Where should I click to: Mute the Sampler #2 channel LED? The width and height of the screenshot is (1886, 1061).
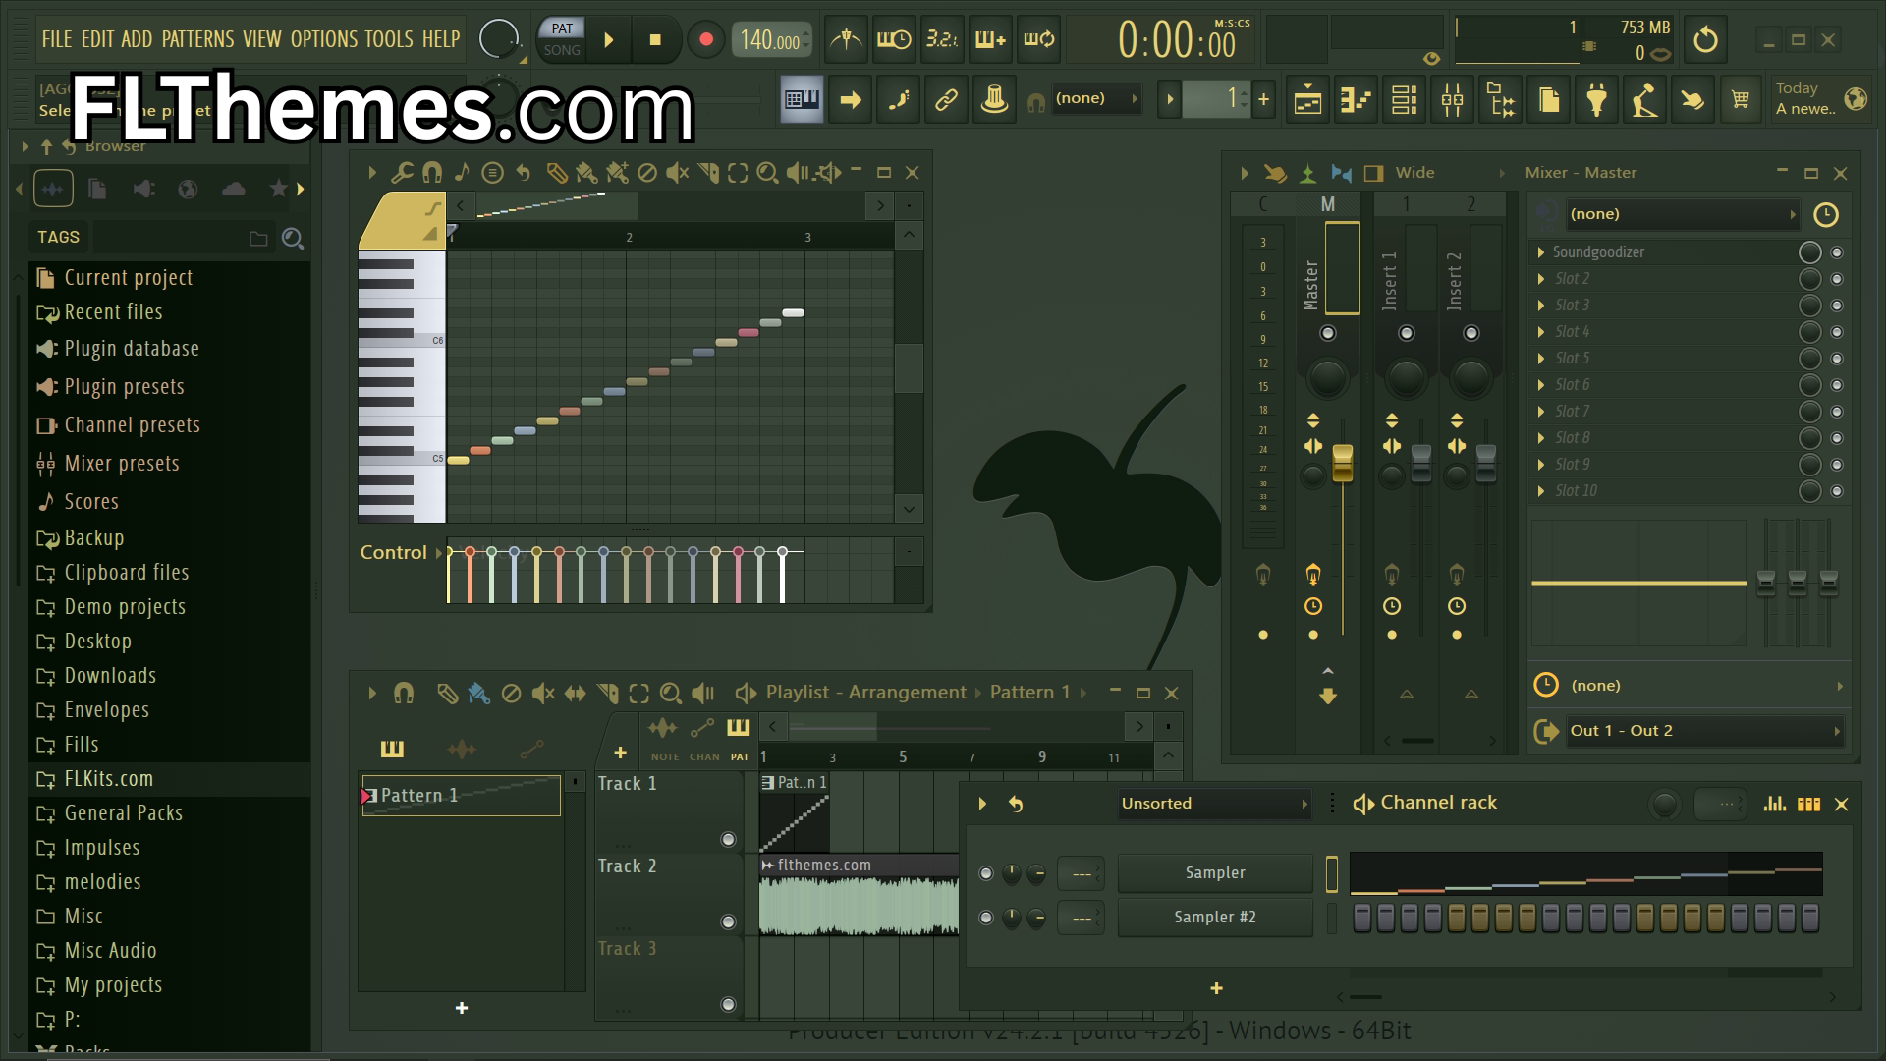[986, 918]
